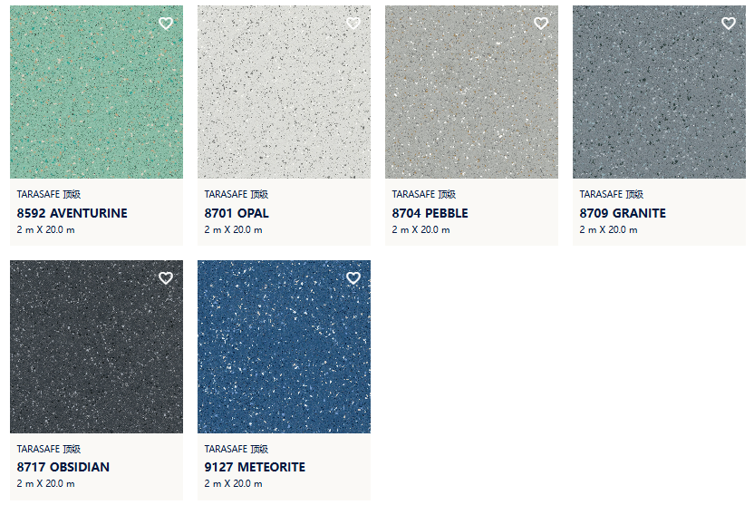This screenshot has height=505, width=754.
Task: Click heart icon on 8701 Opal
Action: [353, 23]
